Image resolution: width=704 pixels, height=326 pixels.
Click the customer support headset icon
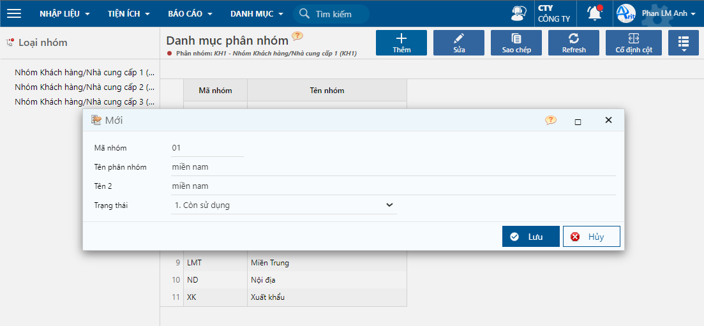click(x=519, y=13)
